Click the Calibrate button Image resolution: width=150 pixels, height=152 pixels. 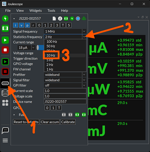[68, 122]
